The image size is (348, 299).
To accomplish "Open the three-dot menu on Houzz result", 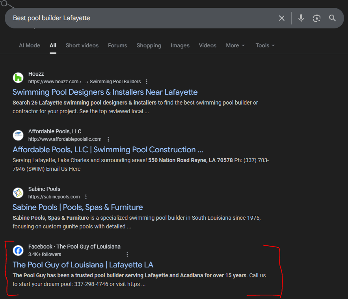I will (146, 81).
